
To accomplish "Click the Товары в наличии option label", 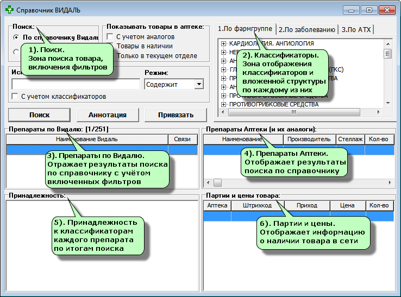I will 145,46.
